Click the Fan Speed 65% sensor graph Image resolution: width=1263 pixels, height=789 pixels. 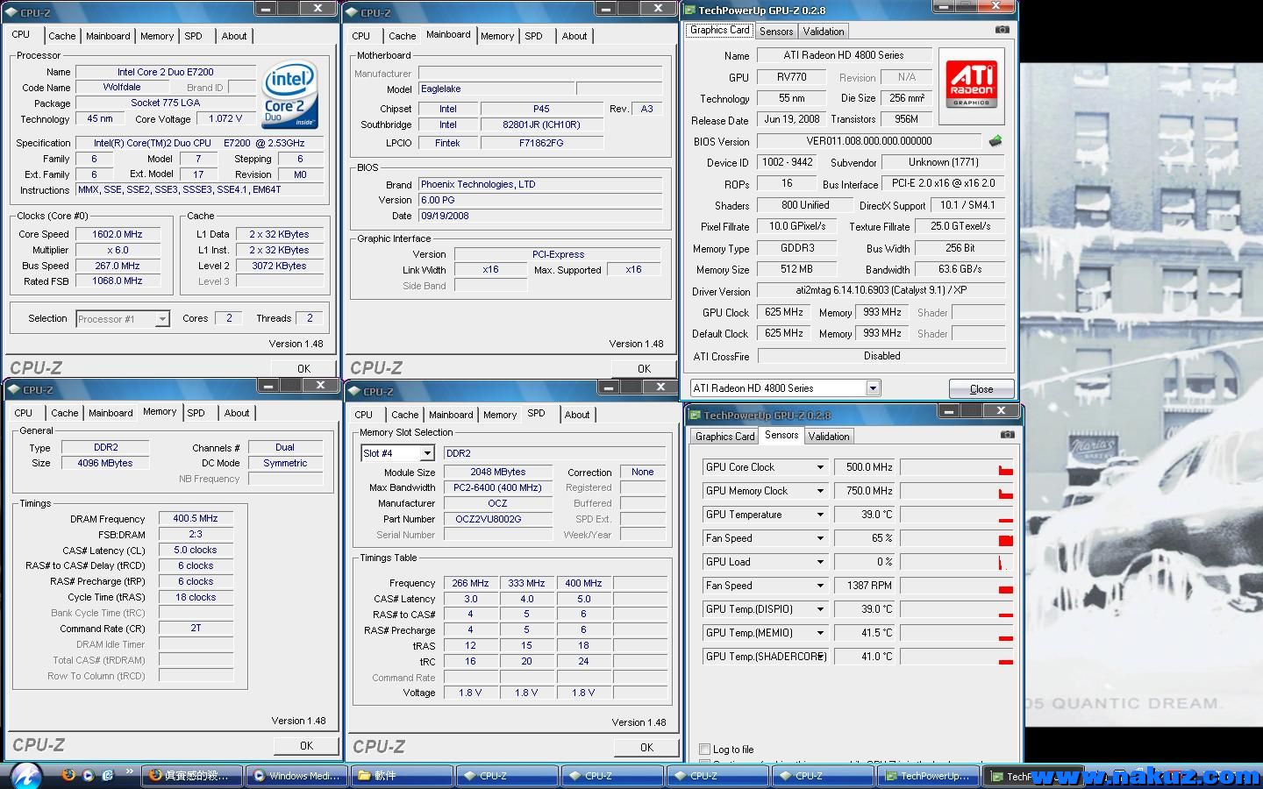(x=956, y=538)
